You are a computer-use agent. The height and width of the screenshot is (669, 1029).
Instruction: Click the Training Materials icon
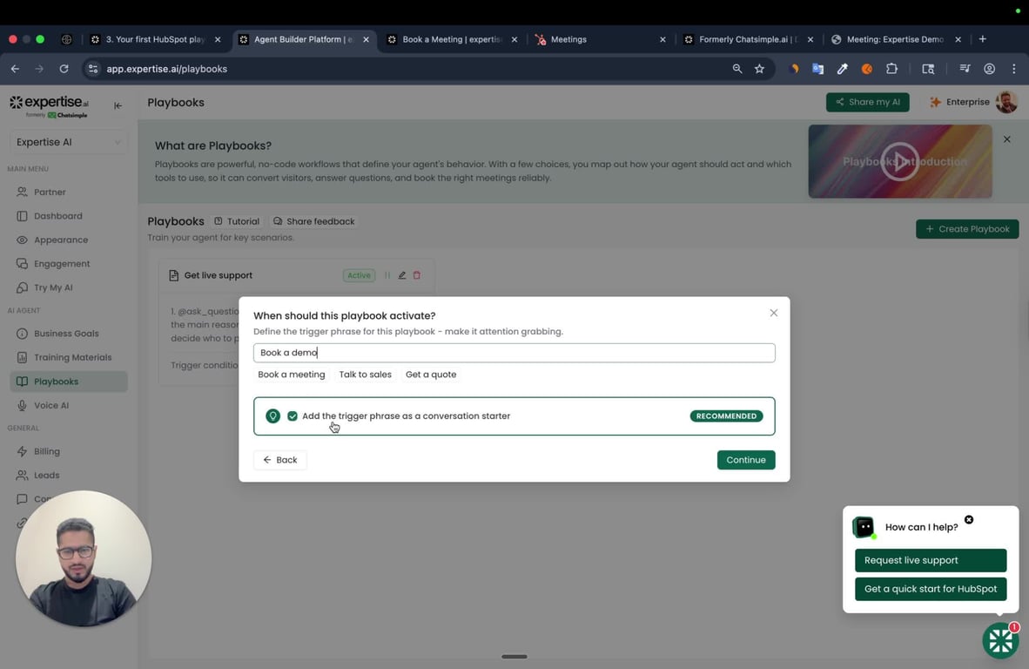point(22,357)
